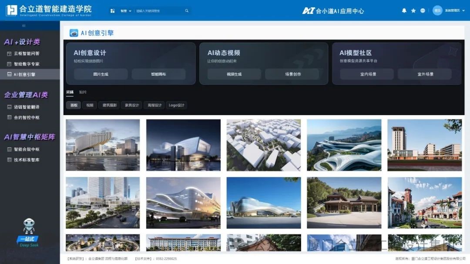This screenshot has height=264, width=470.
Task: Click the AI创意引擎 header logo icon
Action: 74,33
